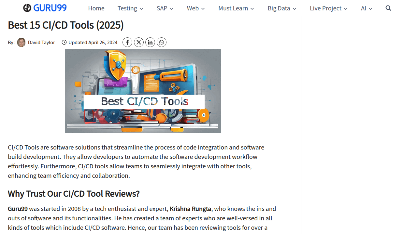Share article on LinkedIn
This screenshot has height=234, width=417.
(150, 42)
